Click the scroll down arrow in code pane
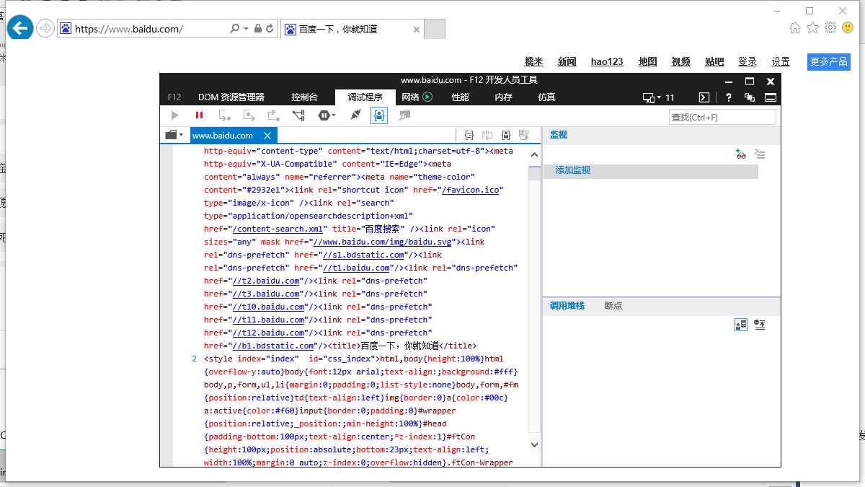 pyautogui.click(x=534, y=445)
